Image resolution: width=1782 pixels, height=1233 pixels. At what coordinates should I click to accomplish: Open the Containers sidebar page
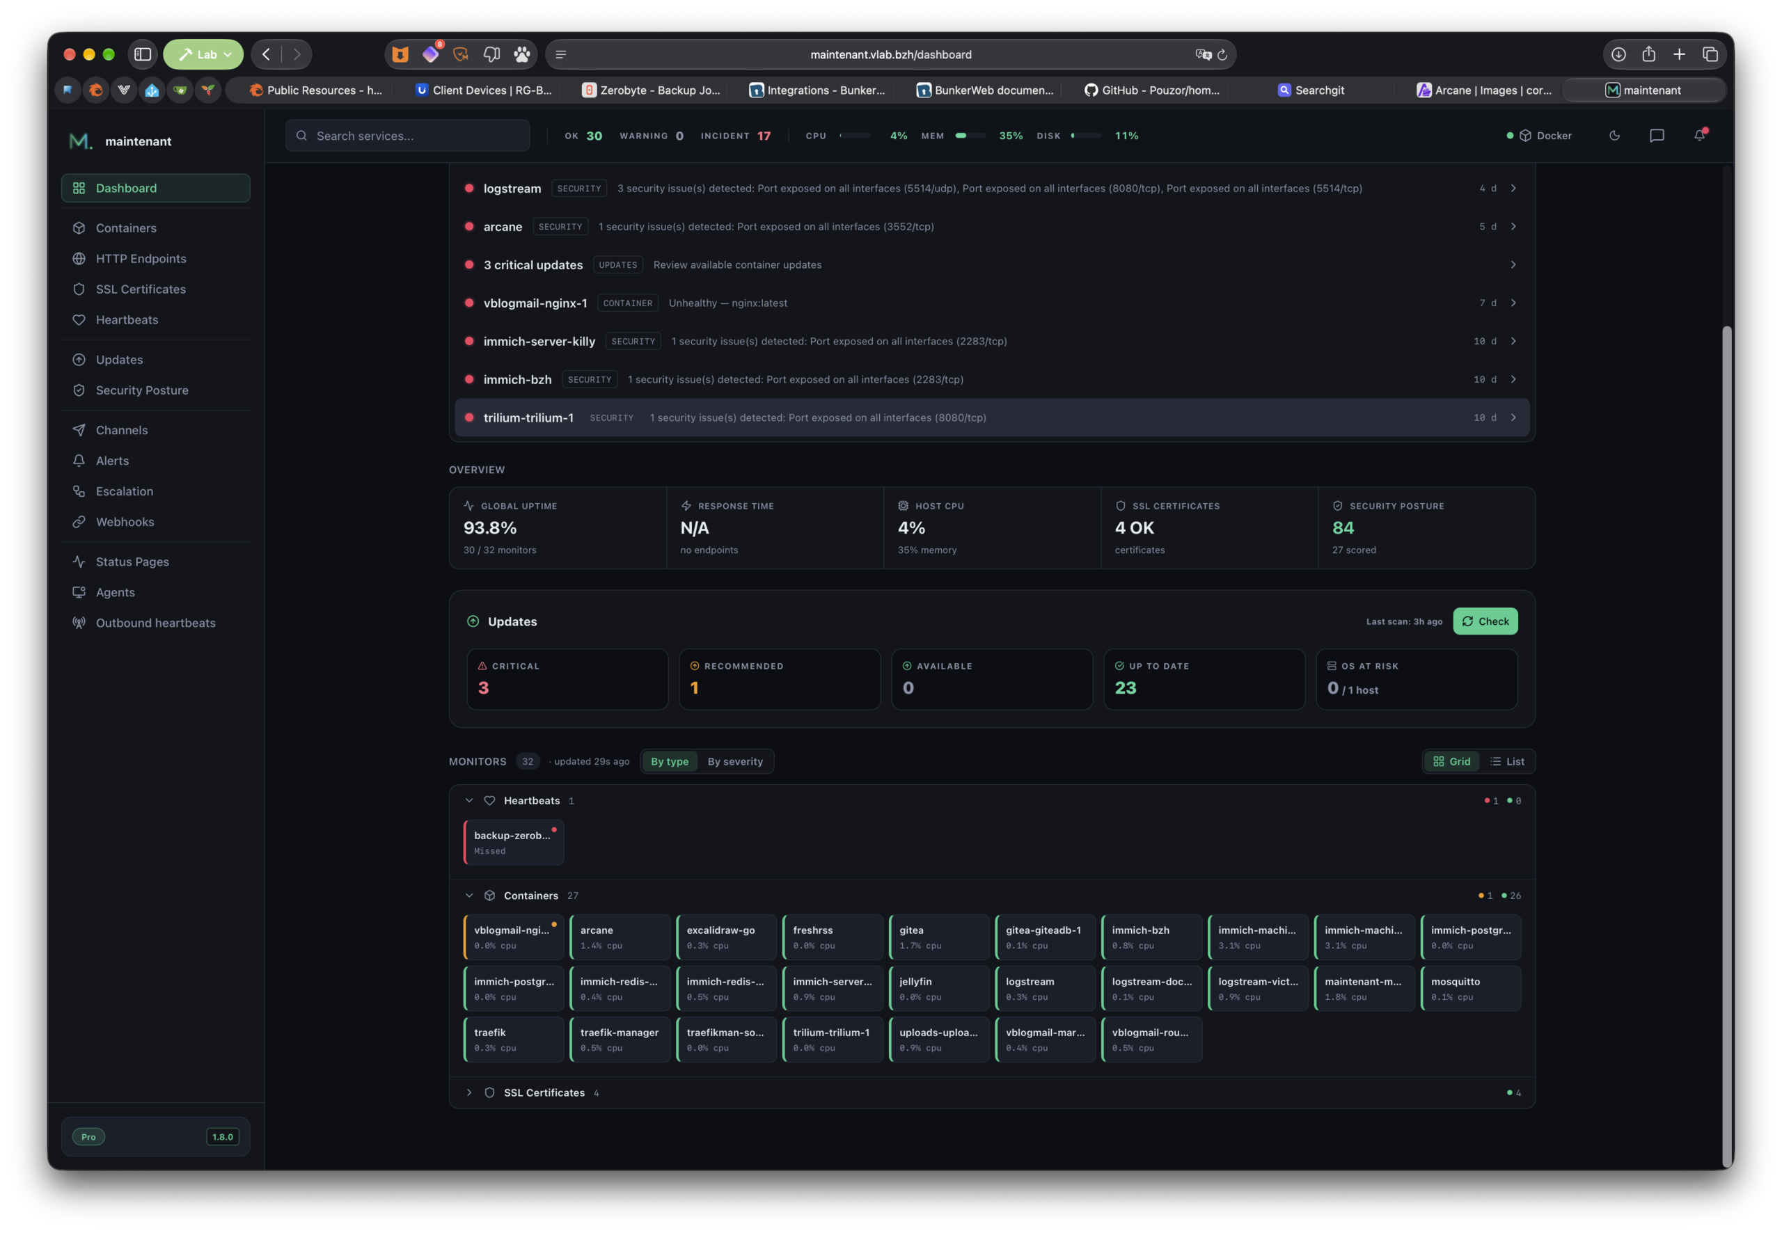(x=155, y=228)
